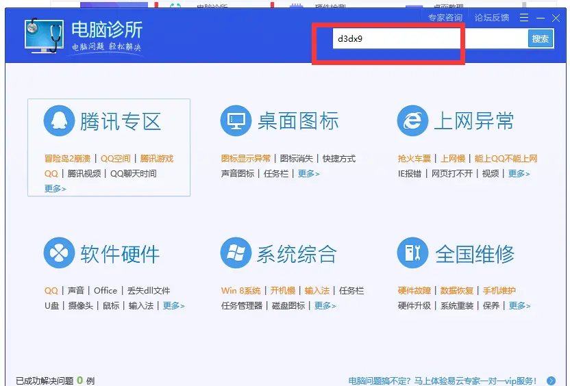Viewport: 570px width, 386px height.
Task: Click into the d3dx9 search field
Action: pos(430,38)
